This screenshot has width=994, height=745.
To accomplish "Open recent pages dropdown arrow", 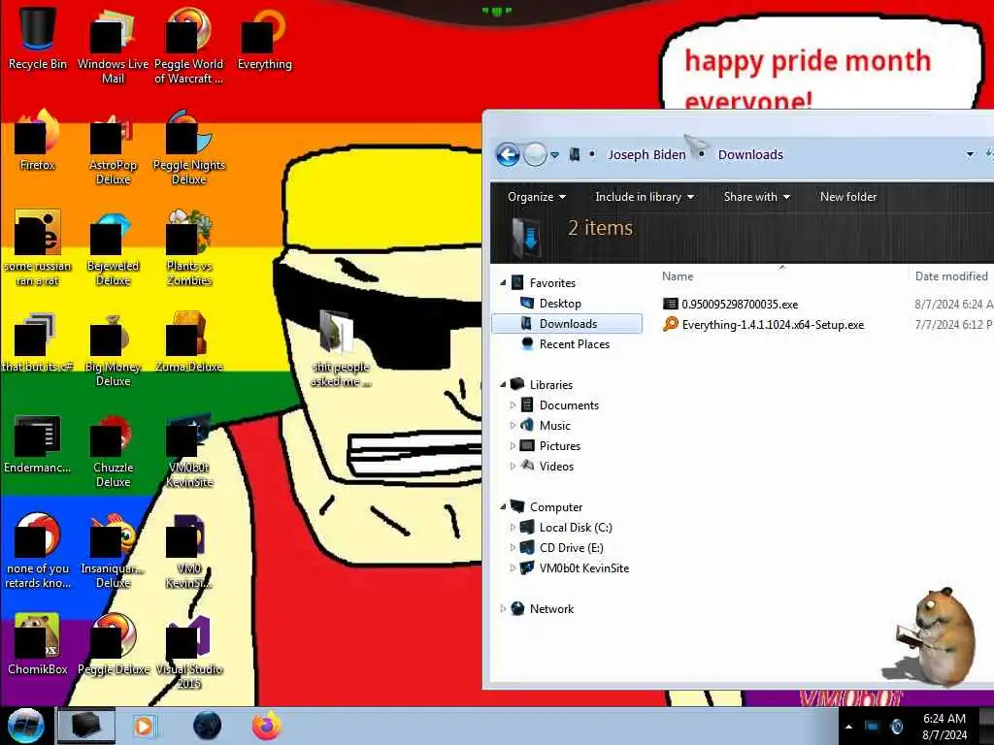I will tap(554, 155).
